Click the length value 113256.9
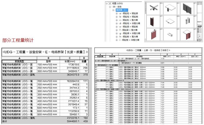Screen dimensions: 204x125 [x=74, y=111]
